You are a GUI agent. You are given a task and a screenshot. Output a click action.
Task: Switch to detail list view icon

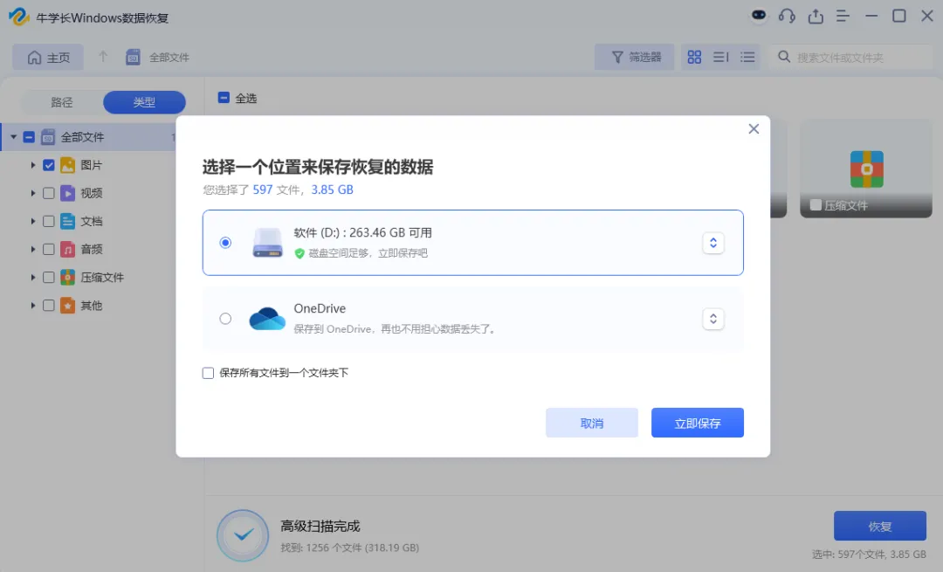pyautogui.click(x=747, y=57)
